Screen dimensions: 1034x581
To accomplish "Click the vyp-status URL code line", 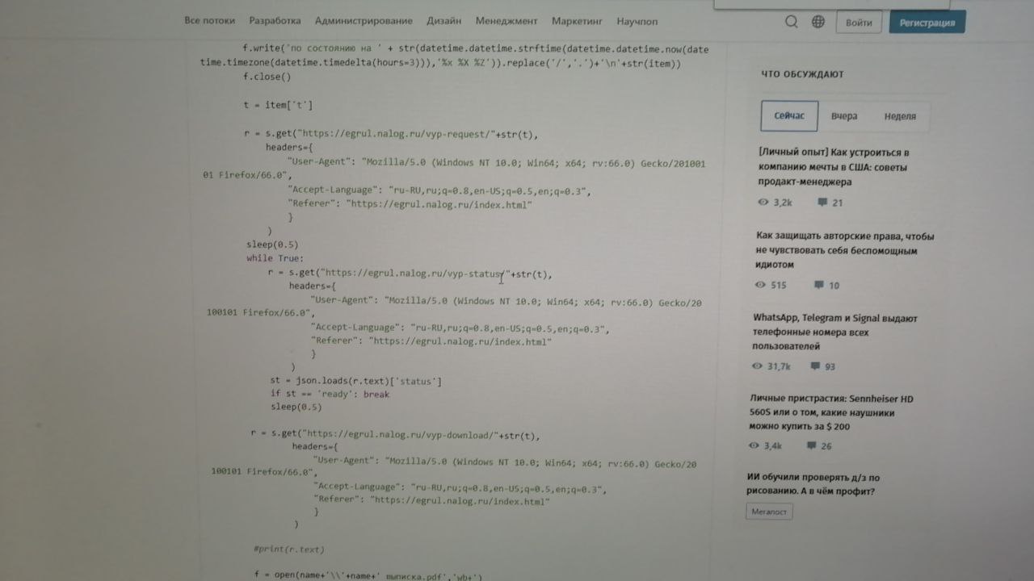I will coord(410,274).
